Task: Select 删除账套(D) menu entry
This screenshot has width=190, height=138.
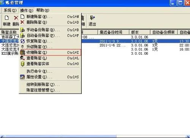Action: point(50,22)
